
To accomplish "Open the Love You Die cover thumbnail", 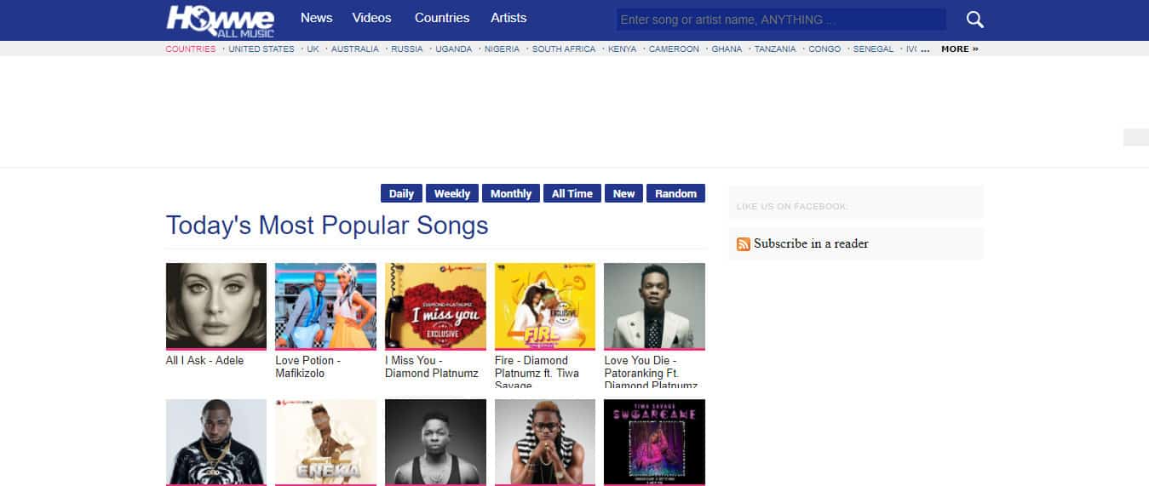I will point(654,306).
